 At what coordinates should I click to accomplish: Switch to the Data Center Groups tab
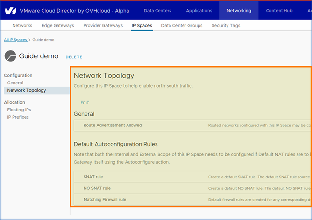coord(182,26)
